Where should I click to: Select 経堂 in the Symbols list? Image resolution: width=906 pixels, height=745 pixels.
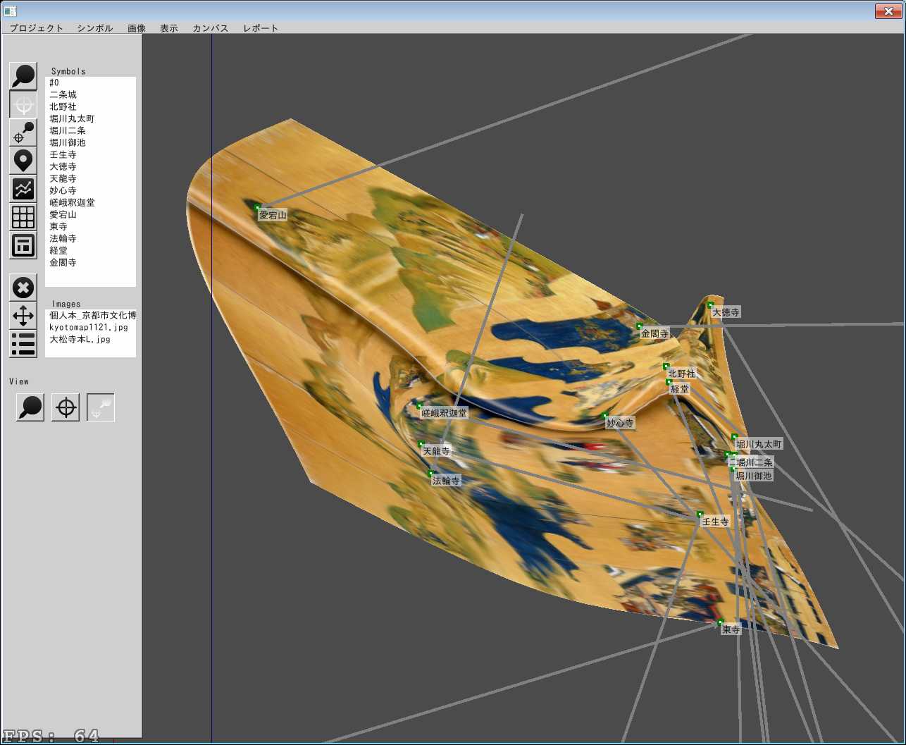pos(90,250)
